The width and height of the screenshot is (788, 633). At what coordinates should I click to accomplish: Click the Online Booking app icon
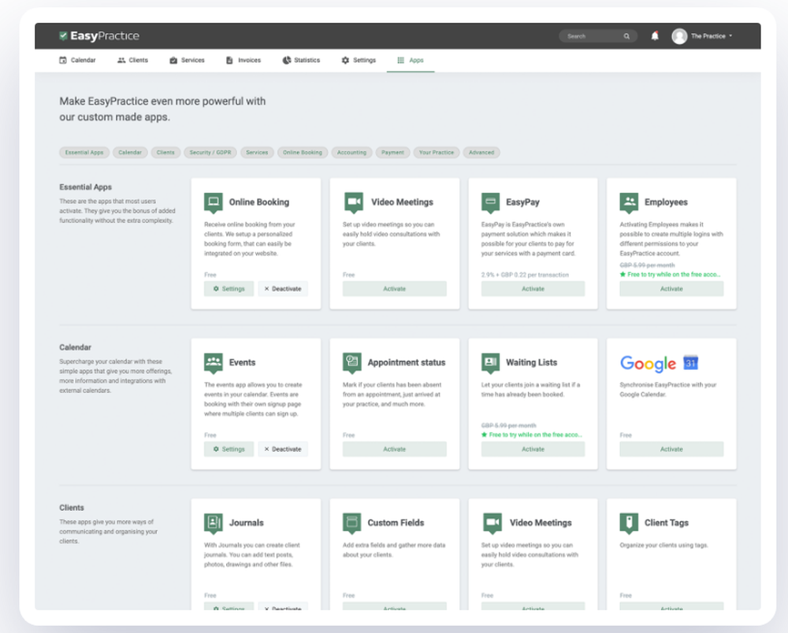pos(213,202)
